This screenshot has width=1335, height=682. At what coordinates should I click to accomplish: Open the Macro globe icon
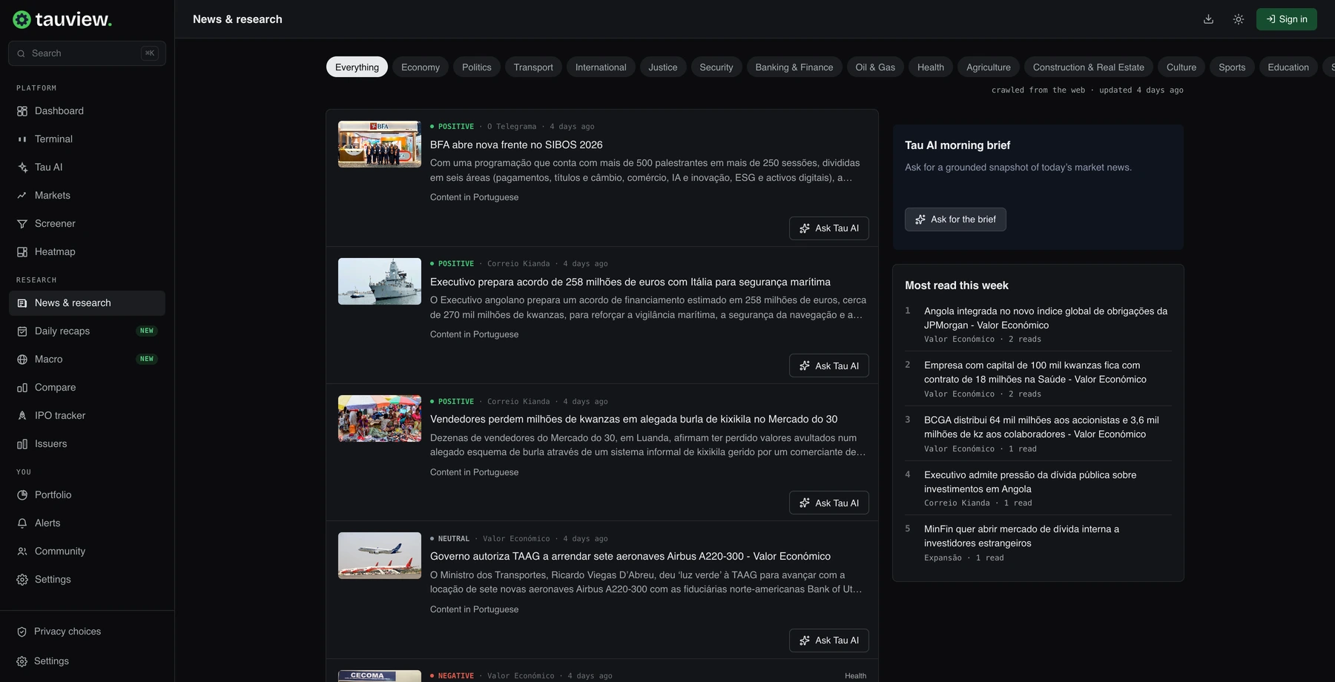(22, 360)
